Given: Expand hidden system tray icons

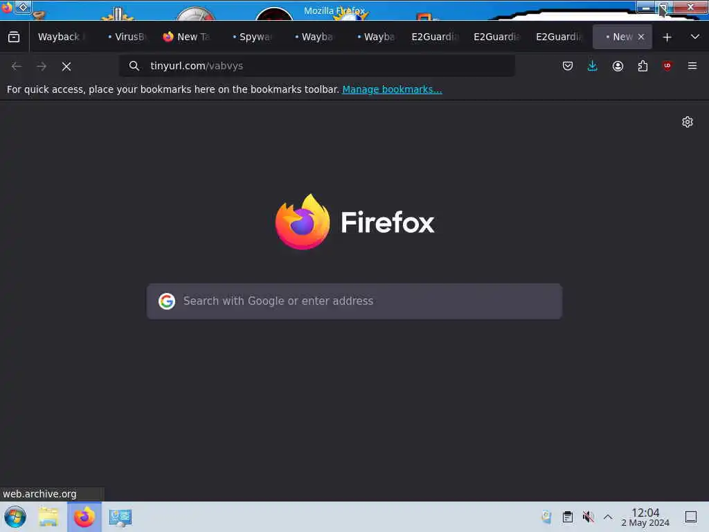Looking at the screenshot, I should coord(608,517).
